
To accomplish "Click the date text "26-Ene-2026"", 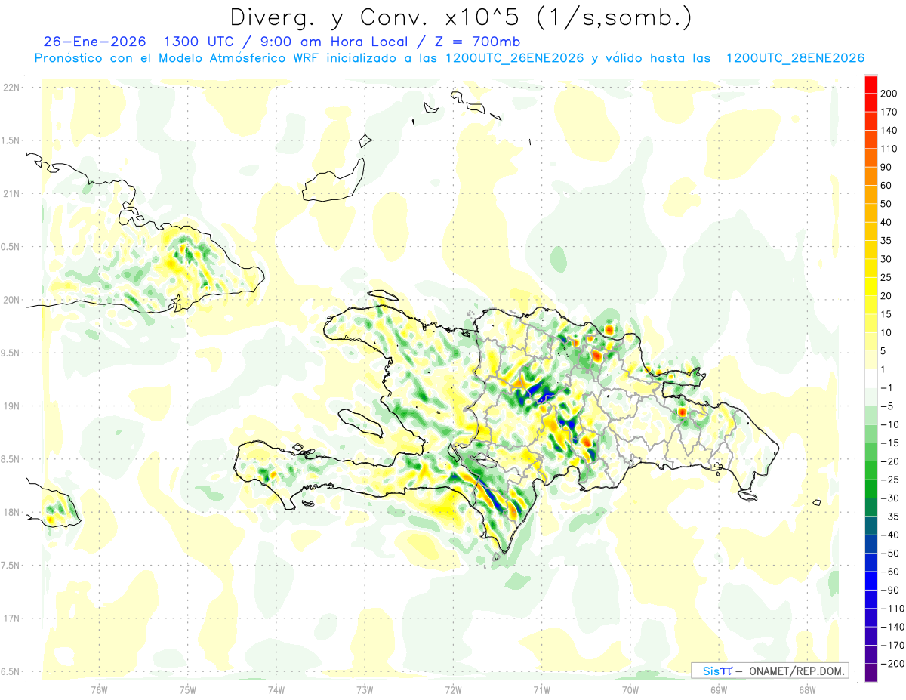I will [x=94, y=42].
